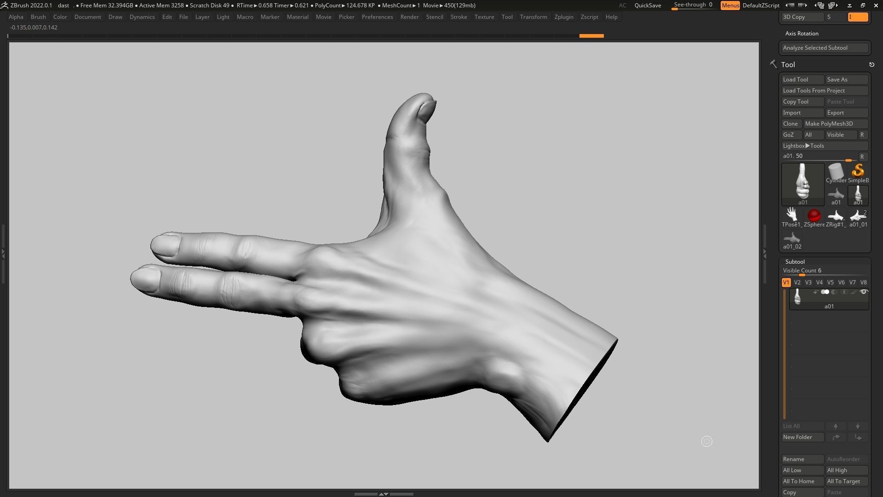883x497 pixels.
Task: Adjust the See-through slider
Action: point(694,6)
